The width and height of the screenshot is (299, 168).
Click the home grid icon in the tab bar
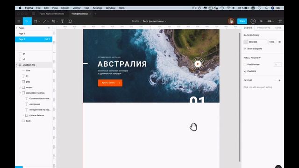[33, 14]
